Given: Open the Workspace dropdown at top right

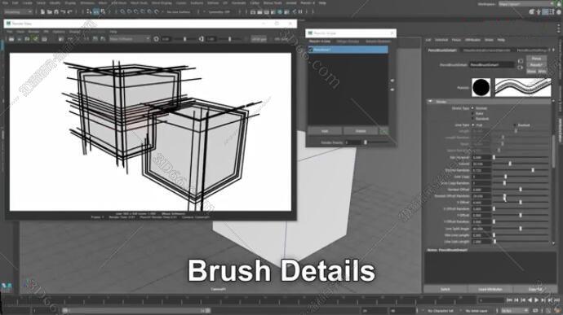Looking at the screenshot, I should tap(525, 4).
